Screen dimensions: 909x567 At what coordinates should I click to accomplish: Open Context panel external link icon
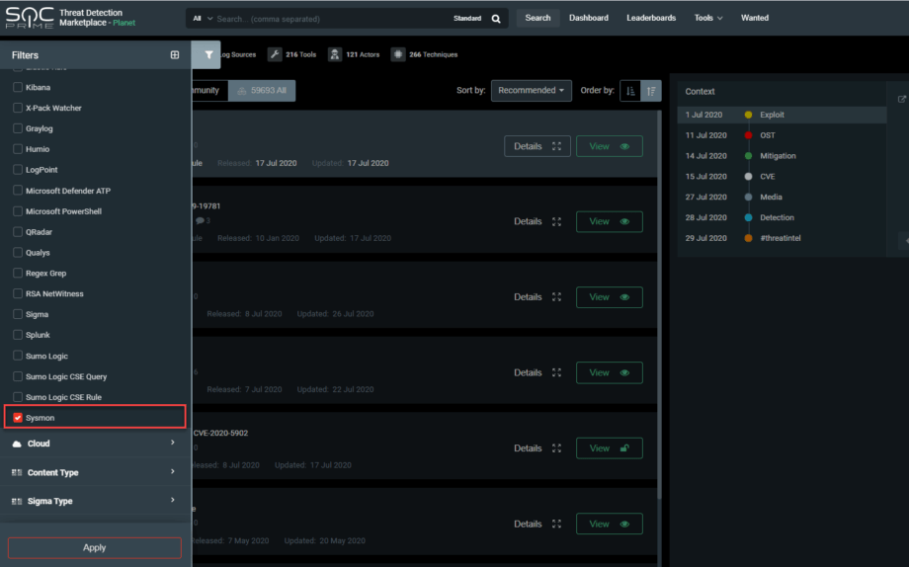click(x=901, y=99)
